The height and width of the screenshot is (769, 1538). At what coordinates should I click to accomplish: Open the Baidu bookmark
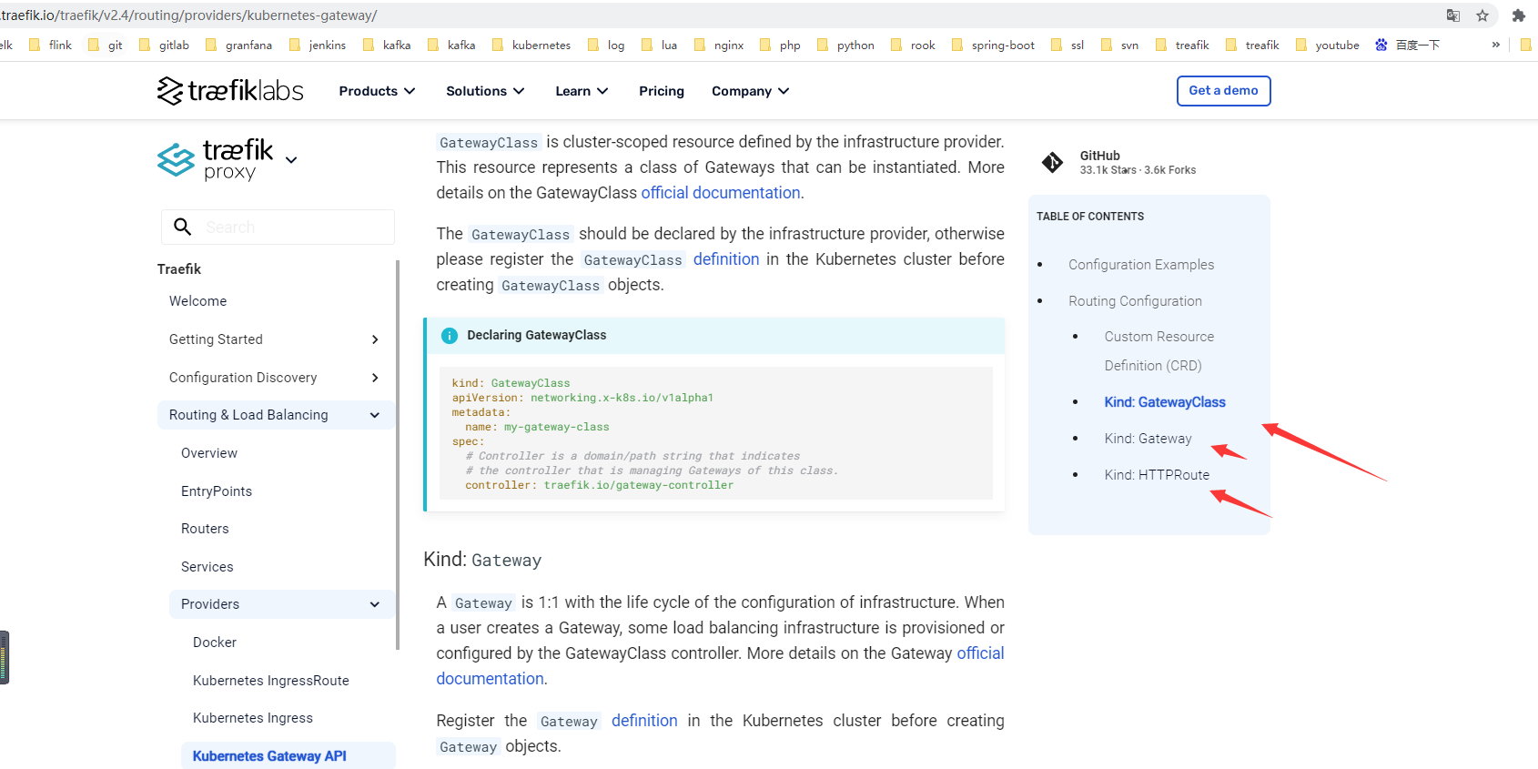click(x=1407, y=45)
